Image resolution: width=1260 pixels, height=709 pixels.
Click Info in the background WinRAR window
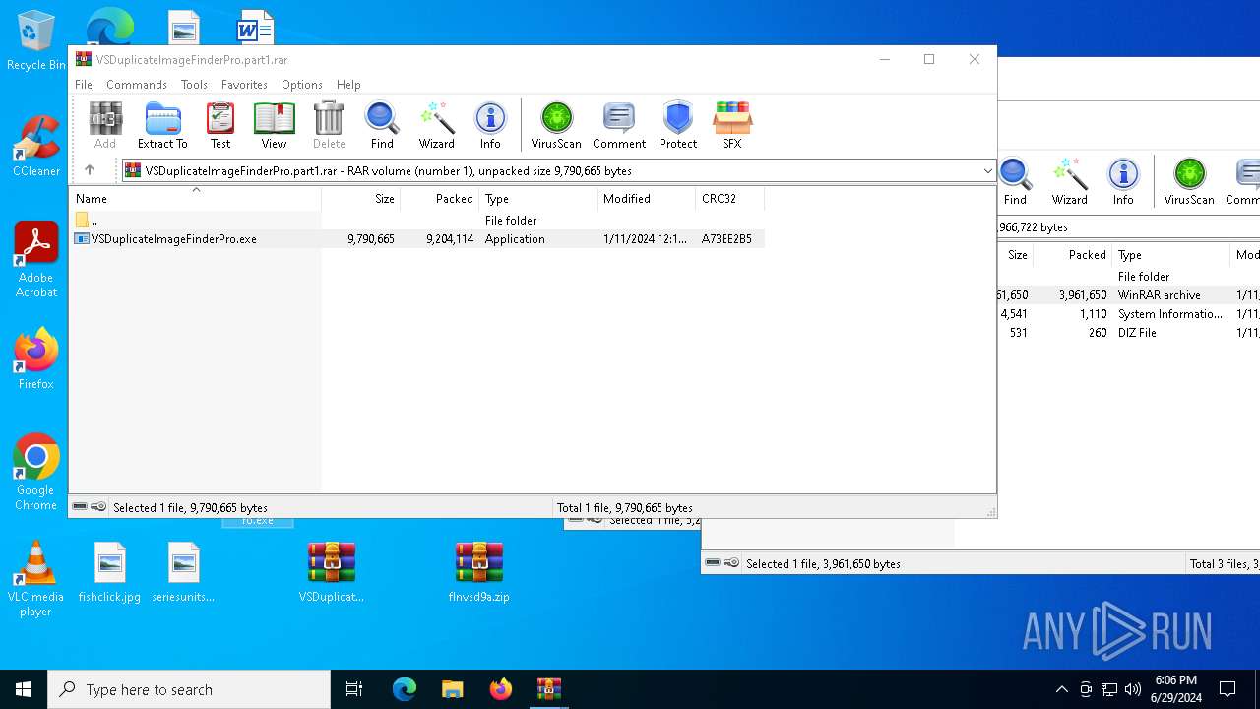1123,181
